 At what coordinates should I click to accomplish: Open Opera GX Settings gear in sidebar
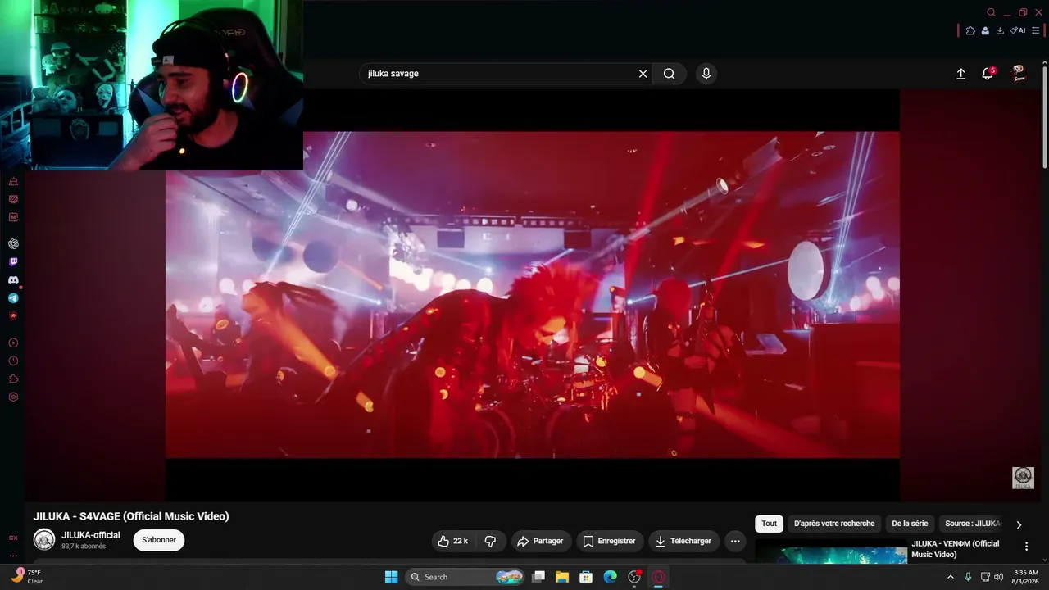[13, 397]
